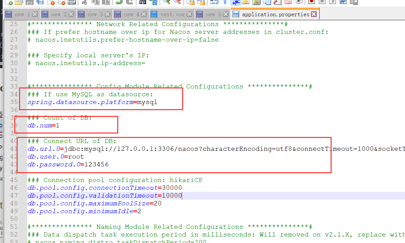Start macro recording with red dot
Screen dimensions: 405x243
coord(312,2)
